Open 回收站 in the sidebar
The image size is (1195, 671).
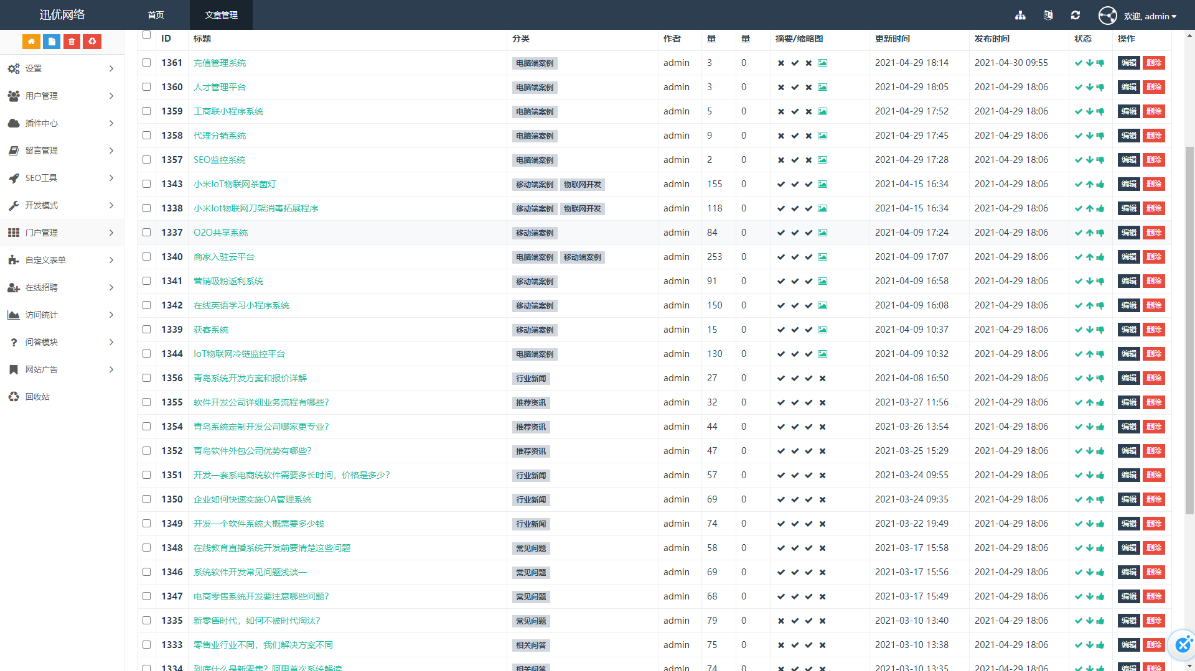[37, 397]
